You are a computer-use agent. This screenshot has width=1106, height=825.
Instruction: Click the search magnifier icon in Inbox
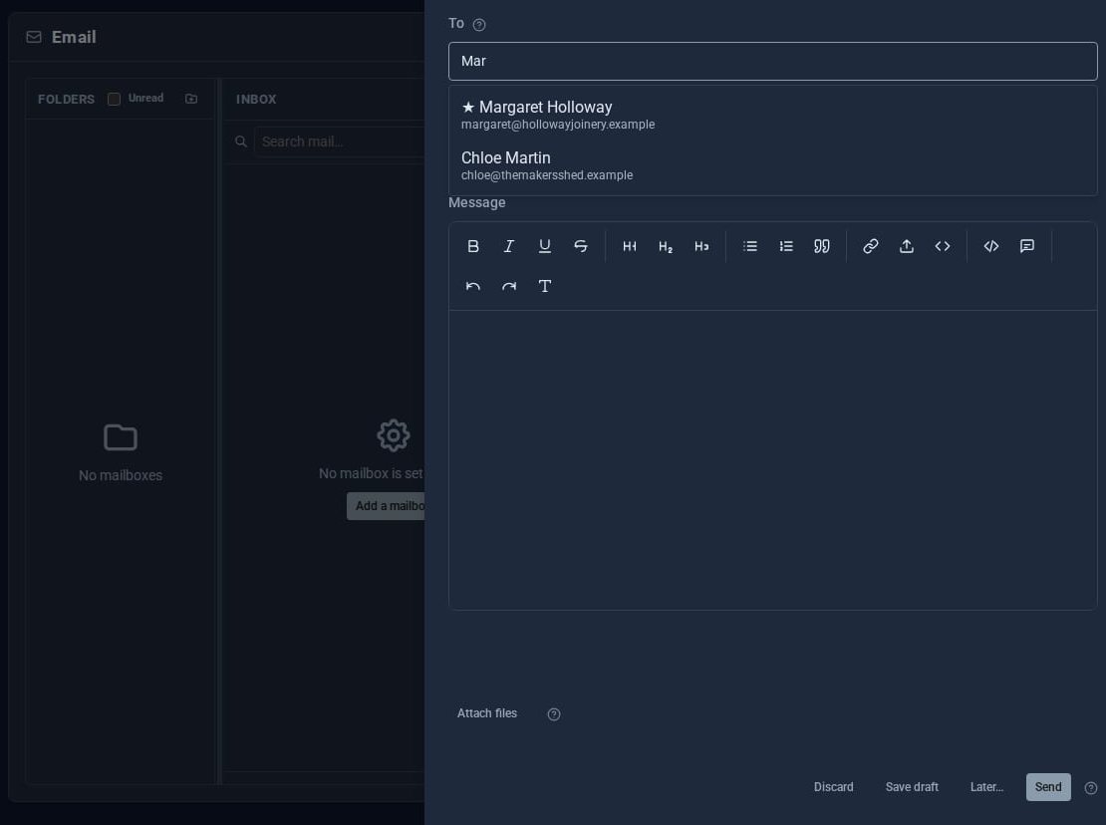click(241, 141)
